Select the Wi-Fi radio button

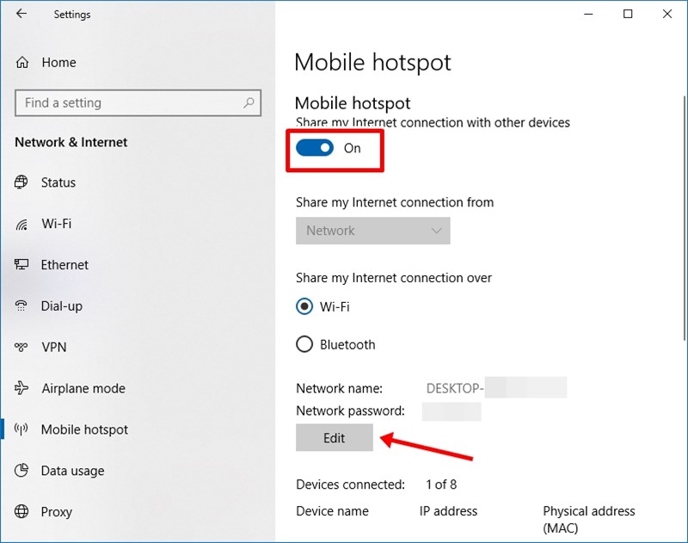[304, 306]
